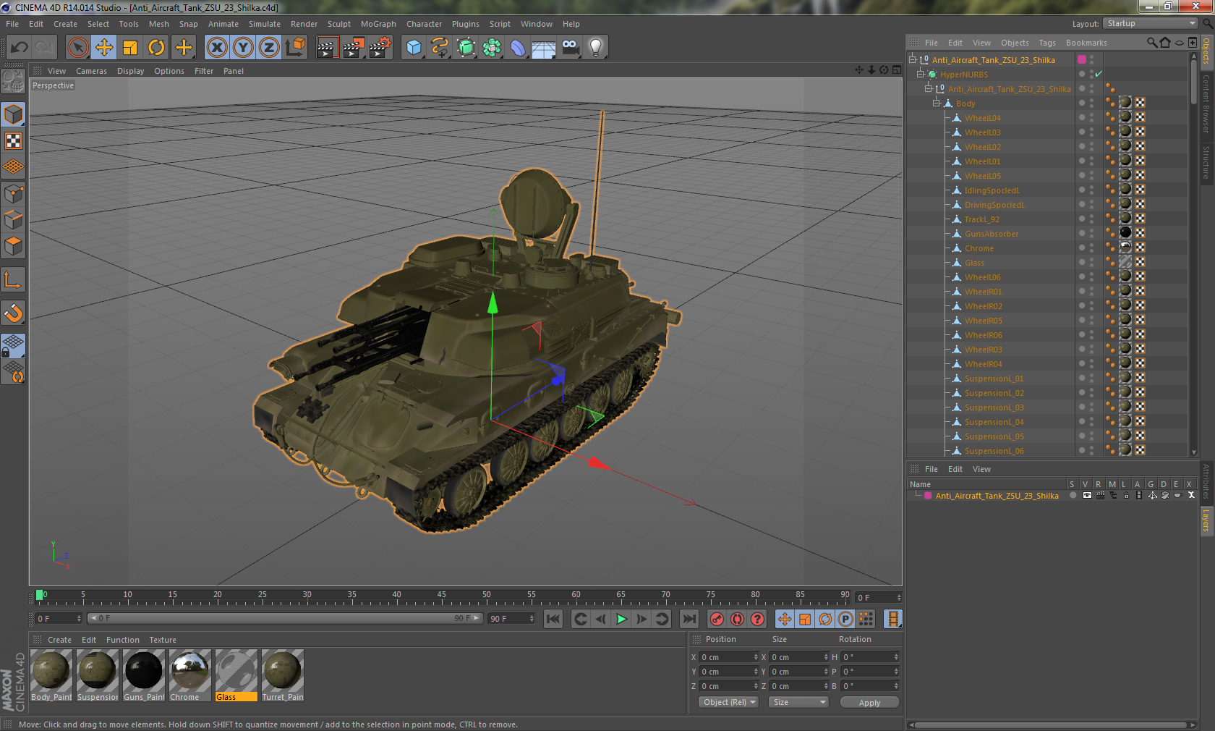
Task: Add a Cube primitive object
Action: pos(414,48)
